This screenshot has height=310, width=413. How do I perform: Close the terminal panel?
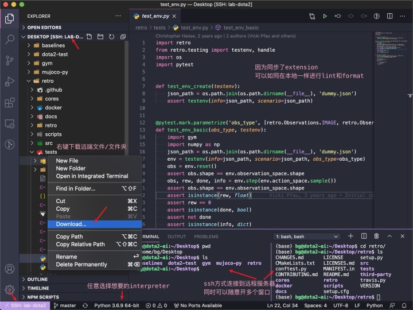(x=403, y=236)
